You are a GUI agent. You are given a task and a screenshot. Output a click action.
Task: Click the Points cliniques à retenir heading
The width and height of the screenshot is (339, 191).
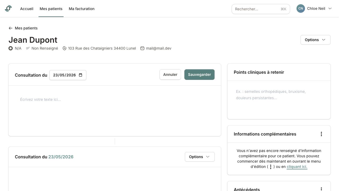tap(259, 72)
